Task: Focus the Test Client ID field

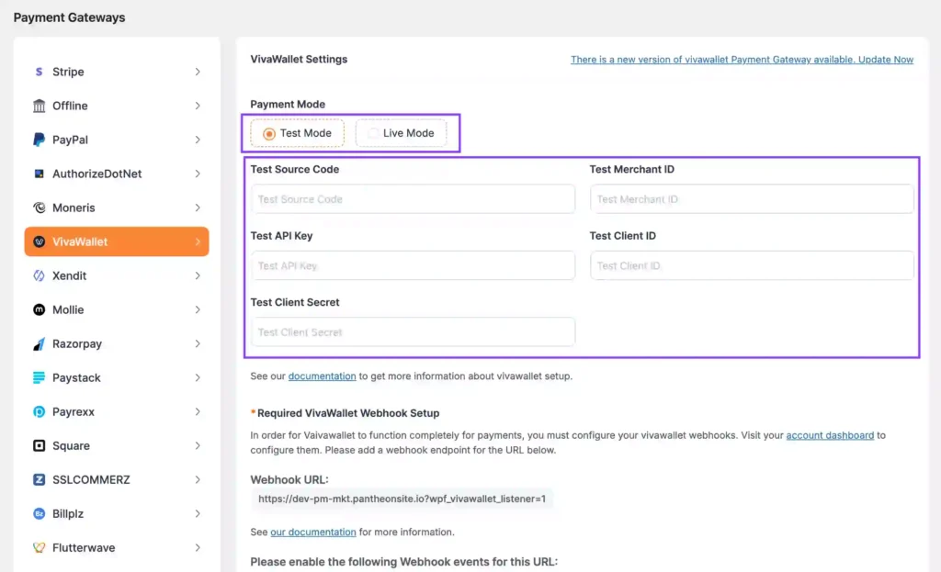Action: point(752,265)
